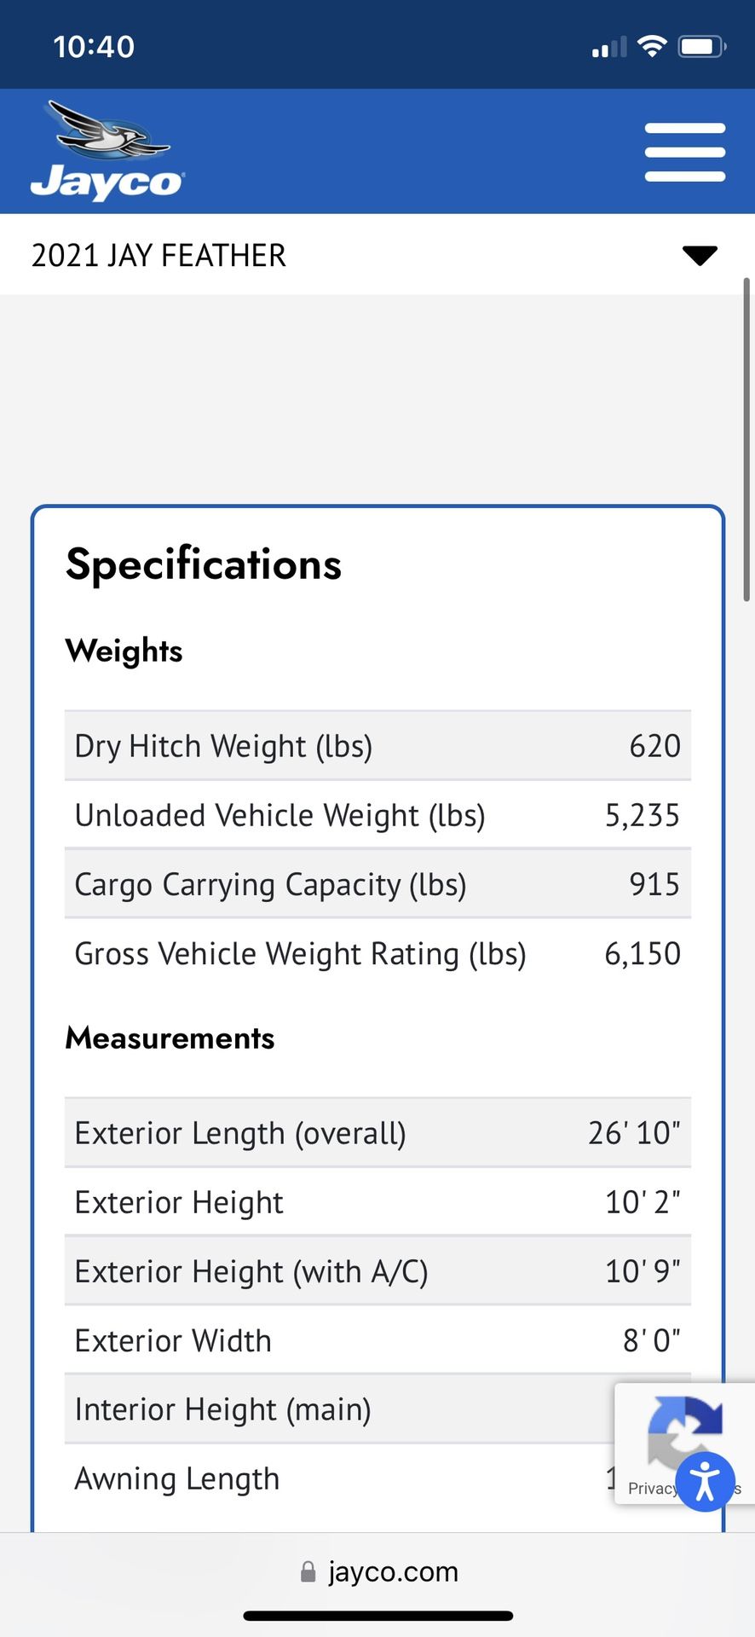Image resolution: width=755 pixels, height=1637 pixels.
Task: Tap the battery status icon
Action: [x=702, y=46]
